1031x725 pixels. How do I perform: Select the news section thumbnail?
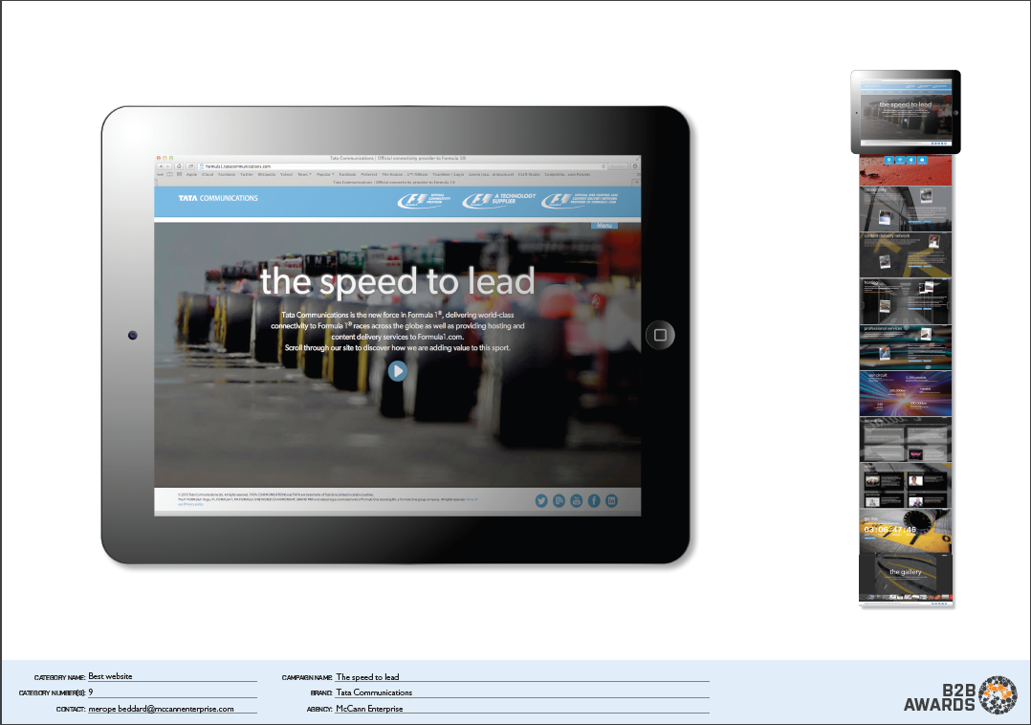pyautogui.click(x=906, y=485)
